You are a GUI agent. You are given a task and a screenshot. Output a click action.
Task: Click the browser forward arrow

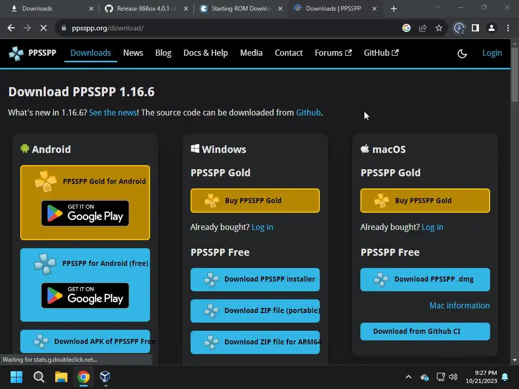(x=27, y=28)
